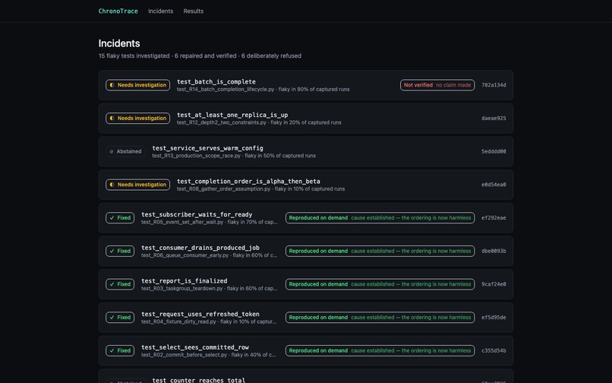Image resolution: width=612 pixels, height=383 pixels.
Task: Open the ChronoTrace home logo
Action: pyautogui.click(x=118, y=11)
